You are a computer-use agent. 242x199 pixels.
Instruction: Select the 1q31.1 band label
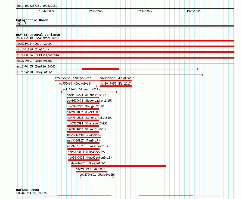pyautogui.click(x=21, y=23)
